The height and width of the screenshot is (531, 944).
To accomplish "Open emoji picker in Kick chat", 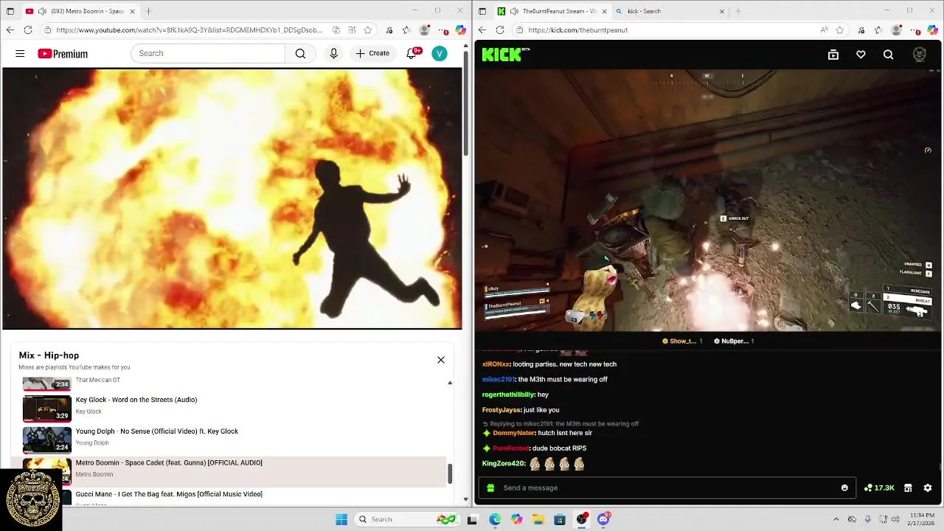I will tap(844, 487).
